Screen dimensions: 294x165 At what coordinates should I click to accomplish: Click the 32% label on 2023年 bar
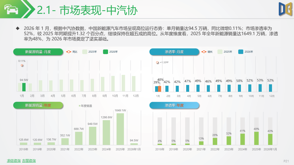pos(229,134)
